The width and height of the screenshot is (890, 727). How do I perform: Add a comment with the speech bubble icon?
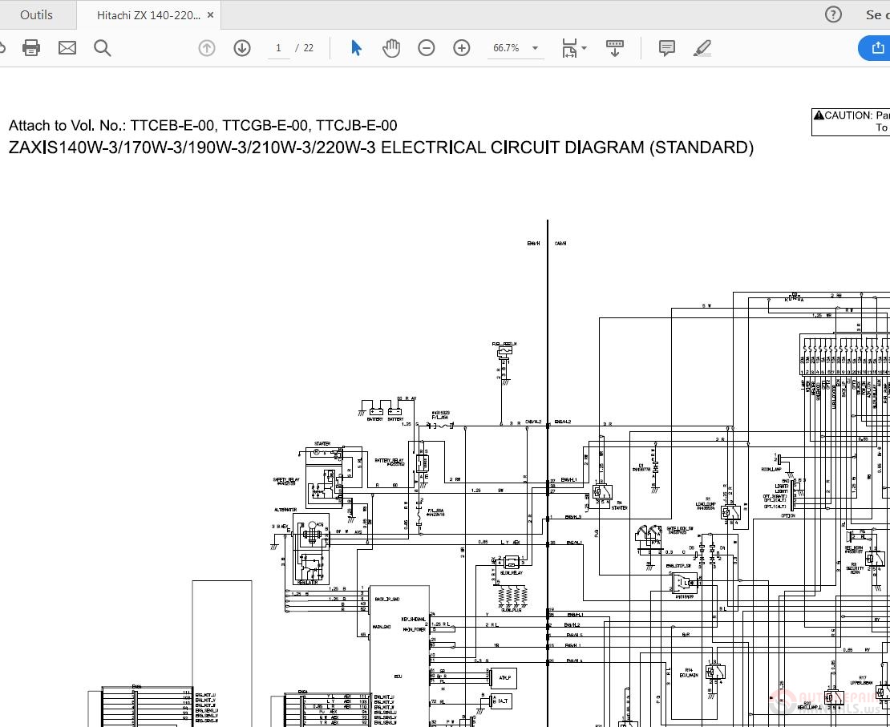coord(667,47)
